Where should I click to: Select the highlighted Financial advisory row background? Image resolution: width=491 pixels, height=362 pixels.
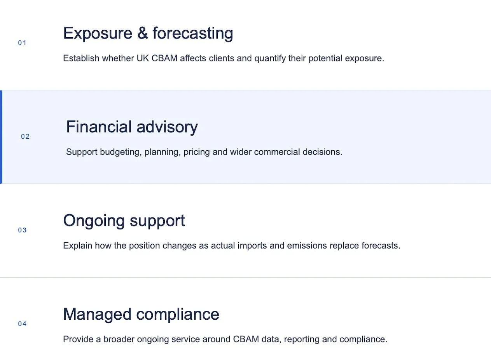(x=246, y=137)
